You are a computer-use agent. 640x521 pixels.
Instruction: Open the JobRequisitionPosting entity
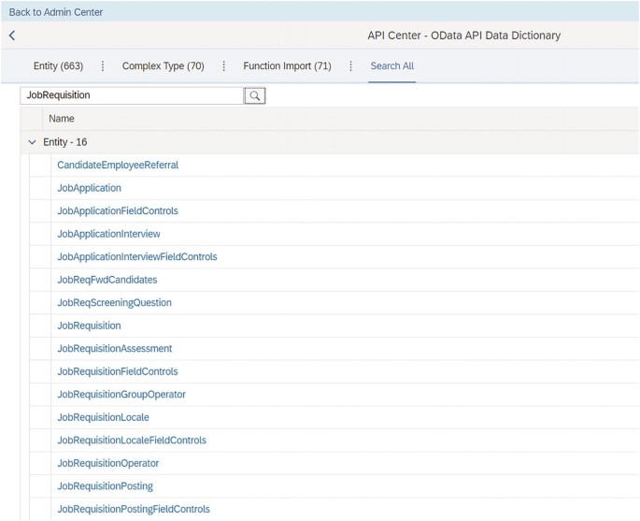(x=105, y=486)
